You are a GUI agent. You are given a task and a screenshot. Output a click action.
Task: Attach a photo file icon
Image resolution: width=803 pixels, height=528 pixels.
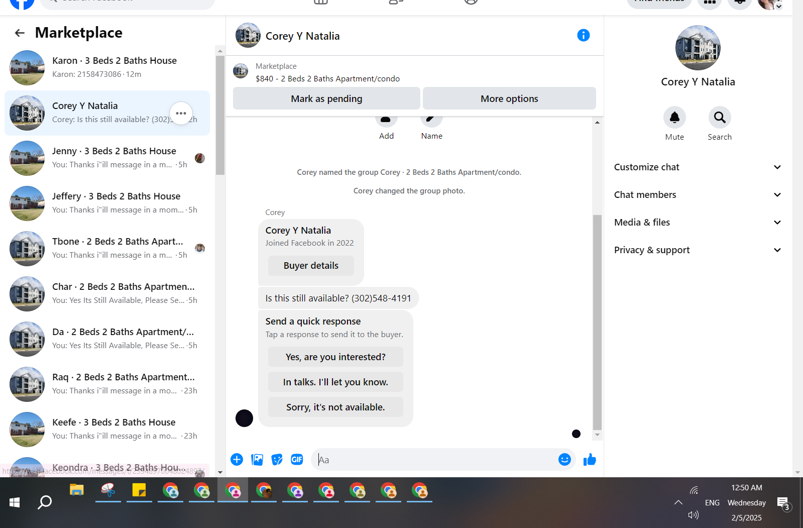pos(257,460)
